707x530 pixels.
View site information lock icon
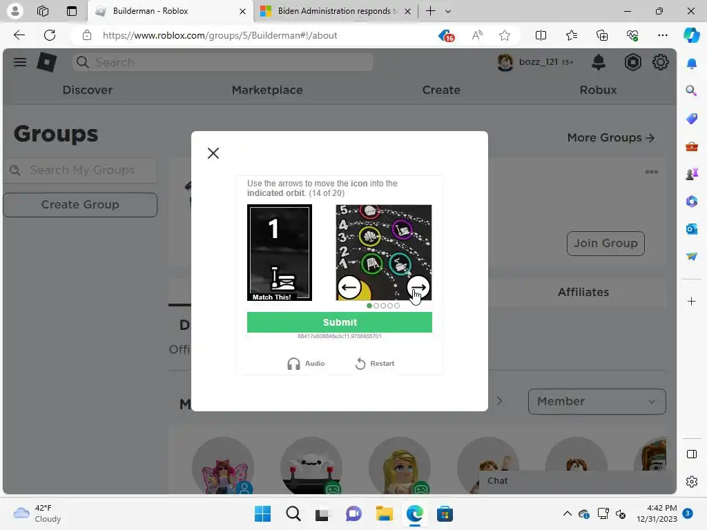pyautogui.click(x=87, y=35)
